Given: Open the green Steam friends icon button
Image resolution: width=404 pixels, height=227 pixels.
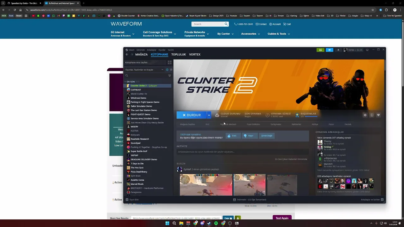Looking at the screenshot, I should click(x=320, y=50).
